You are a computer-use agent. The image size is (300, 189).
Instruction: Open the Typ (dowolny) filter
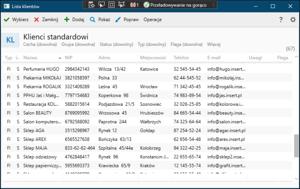point(152,45)
